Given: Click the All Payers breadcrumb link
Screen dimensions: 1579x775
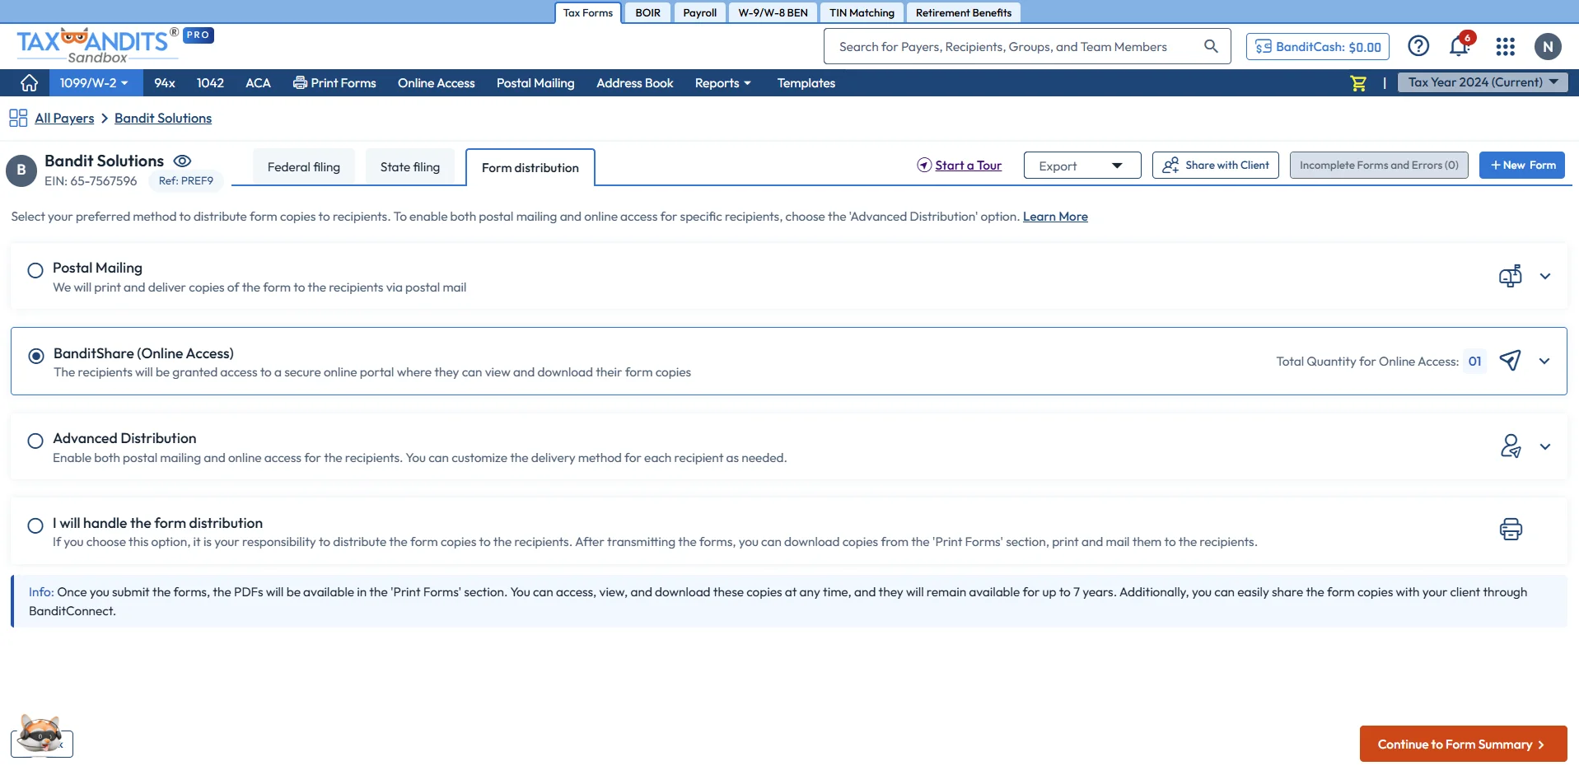Looking at the screenshot, I should pyautogui.click(x=64, y=119).
